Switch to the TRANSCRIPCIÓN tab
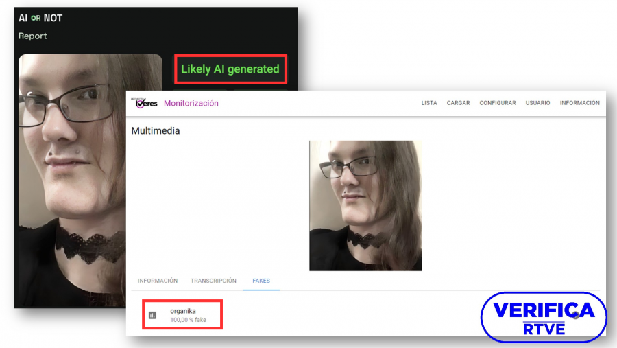 coord(213,281)
